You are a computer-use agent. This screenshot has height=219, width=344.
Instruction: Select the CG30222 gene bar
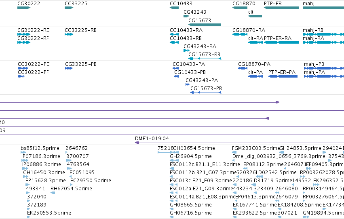(x=24, y=8)
